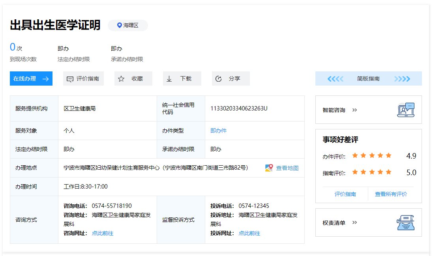
Task: Expand 智能咨询 using the double chevron
Action: (x=354, y=110)
